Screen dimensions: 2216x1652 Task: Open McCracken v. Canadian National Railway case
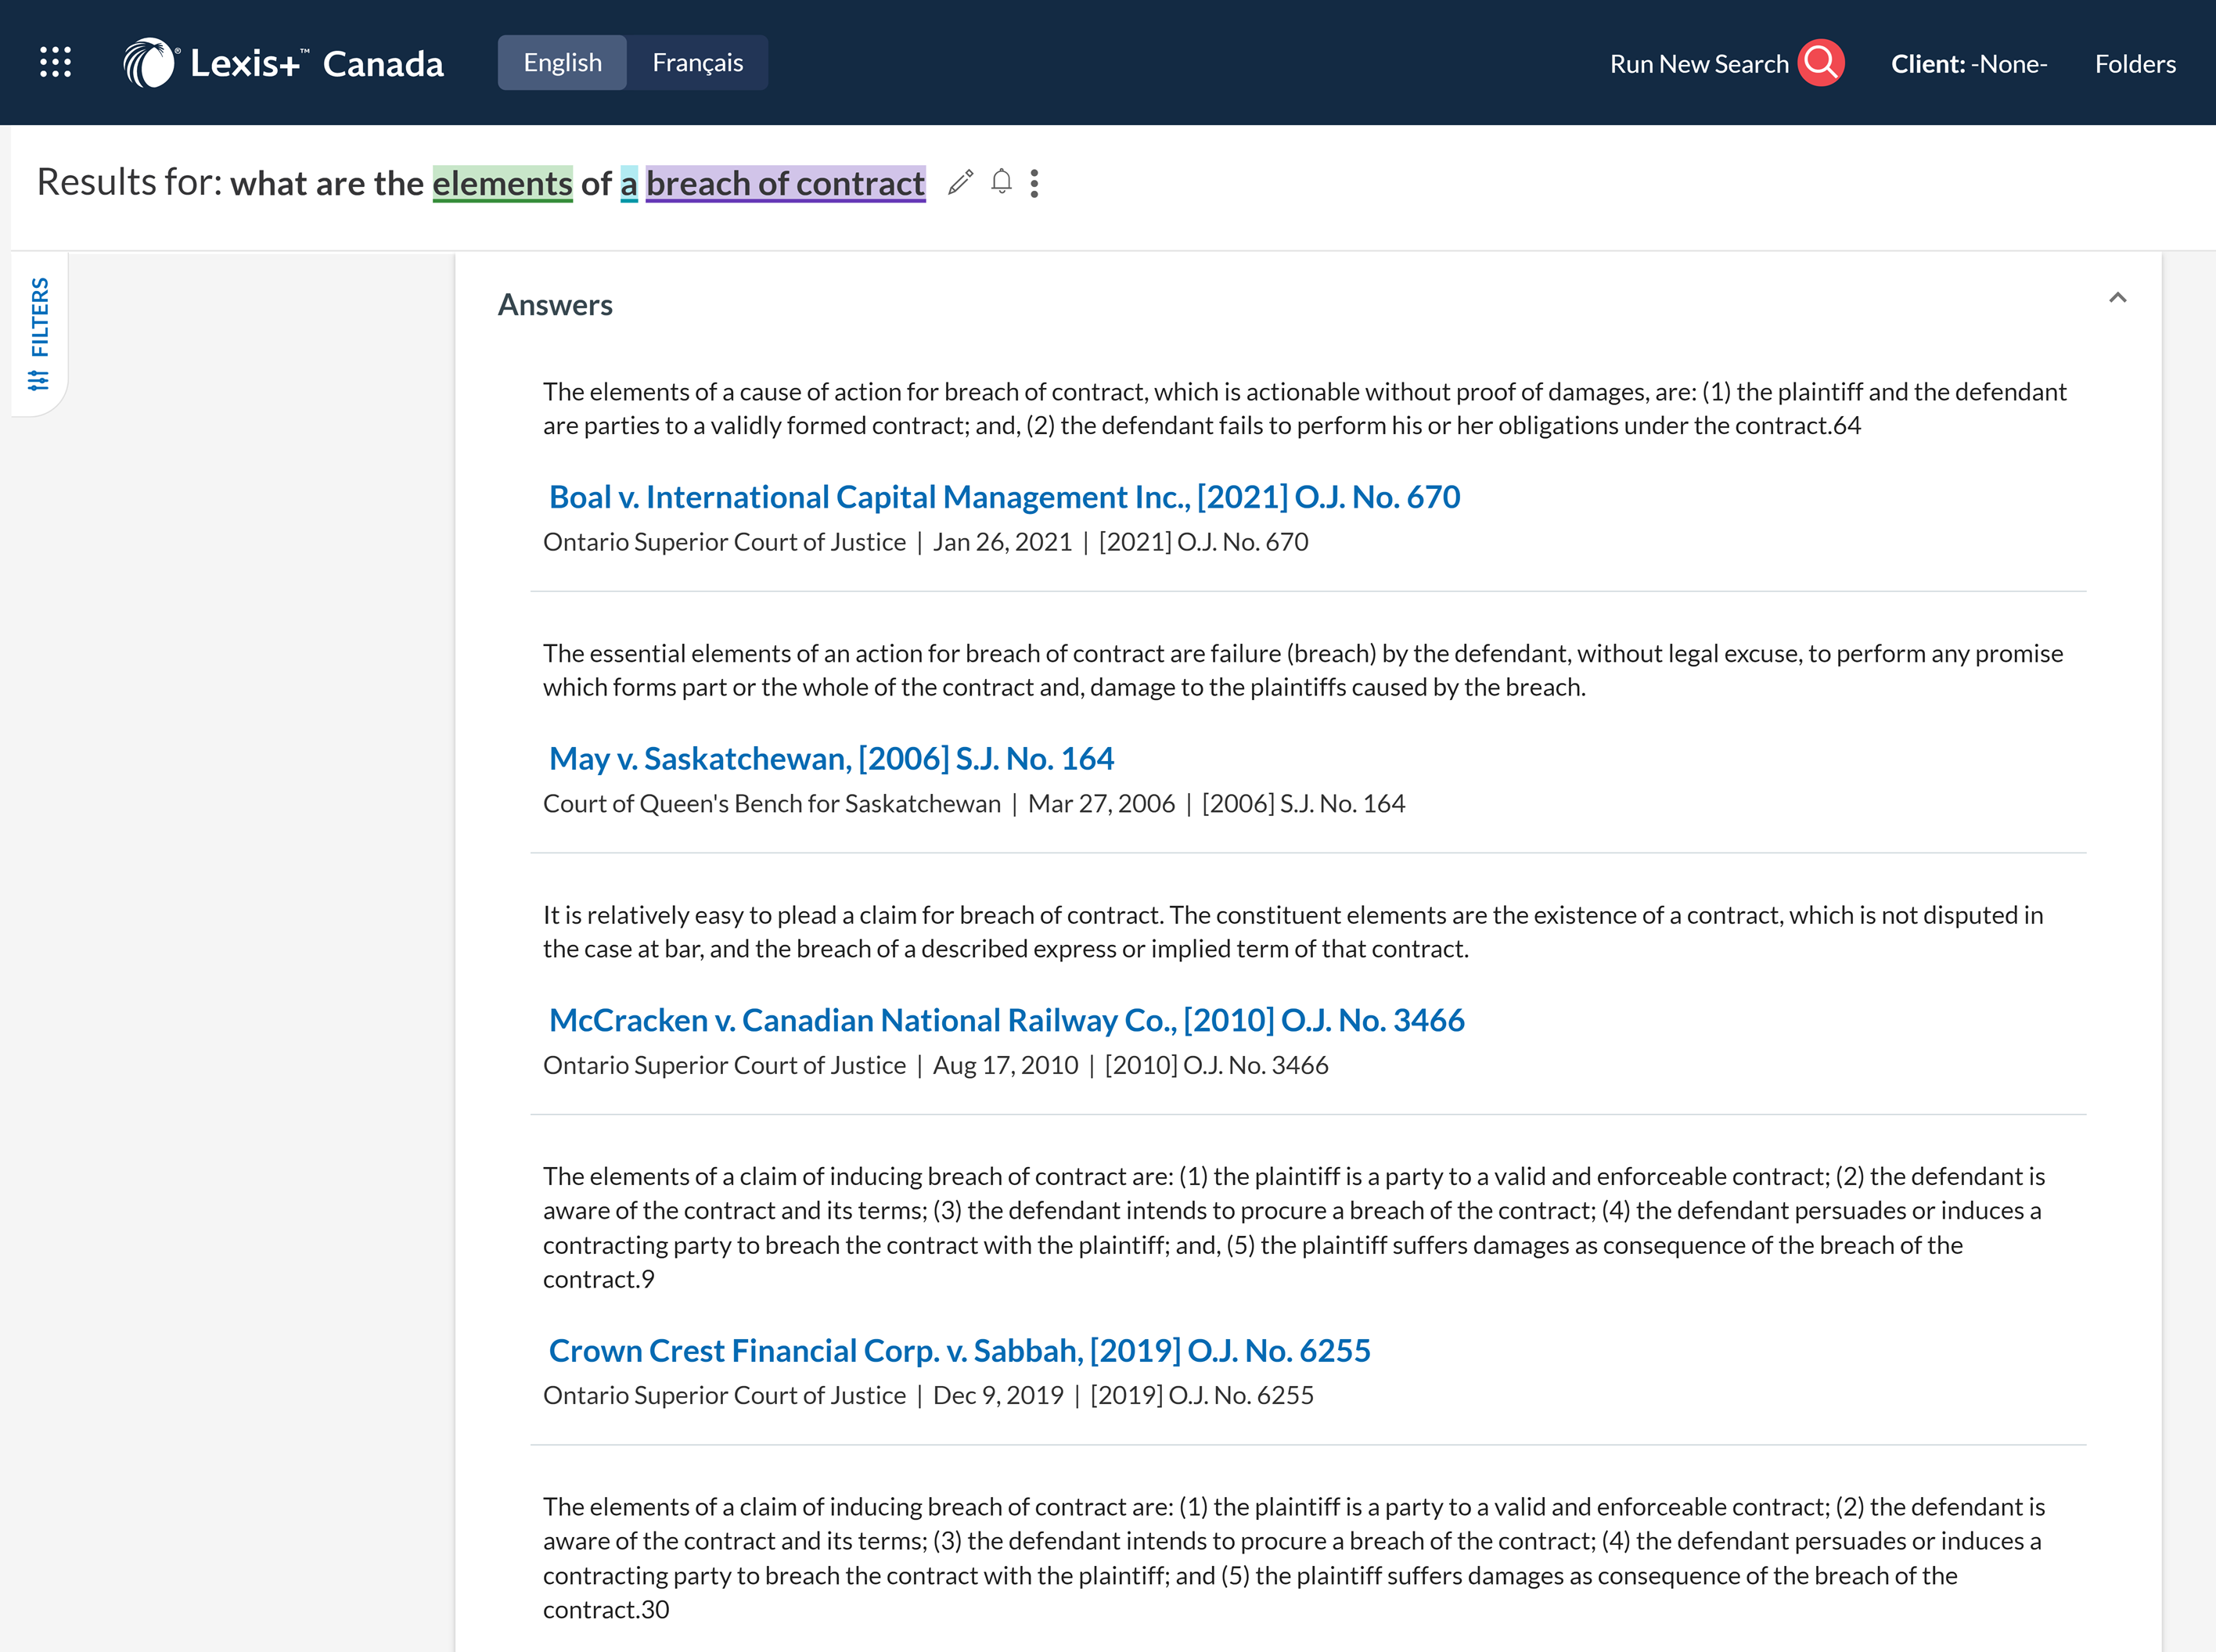[1005, 1020]
